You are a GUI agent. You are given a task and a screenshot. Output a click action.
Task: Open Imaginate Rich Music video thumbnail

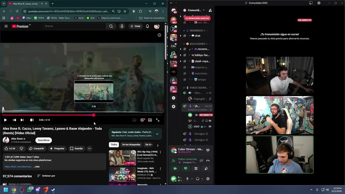click(x=122, y=174)
